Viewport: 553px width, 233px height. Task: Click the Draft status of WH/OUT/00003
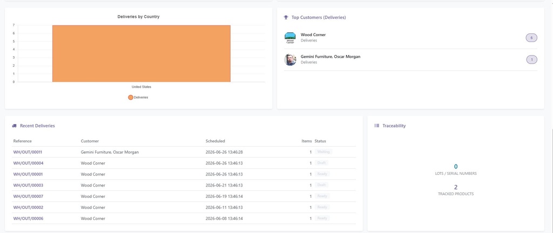(x=321, y=185)
